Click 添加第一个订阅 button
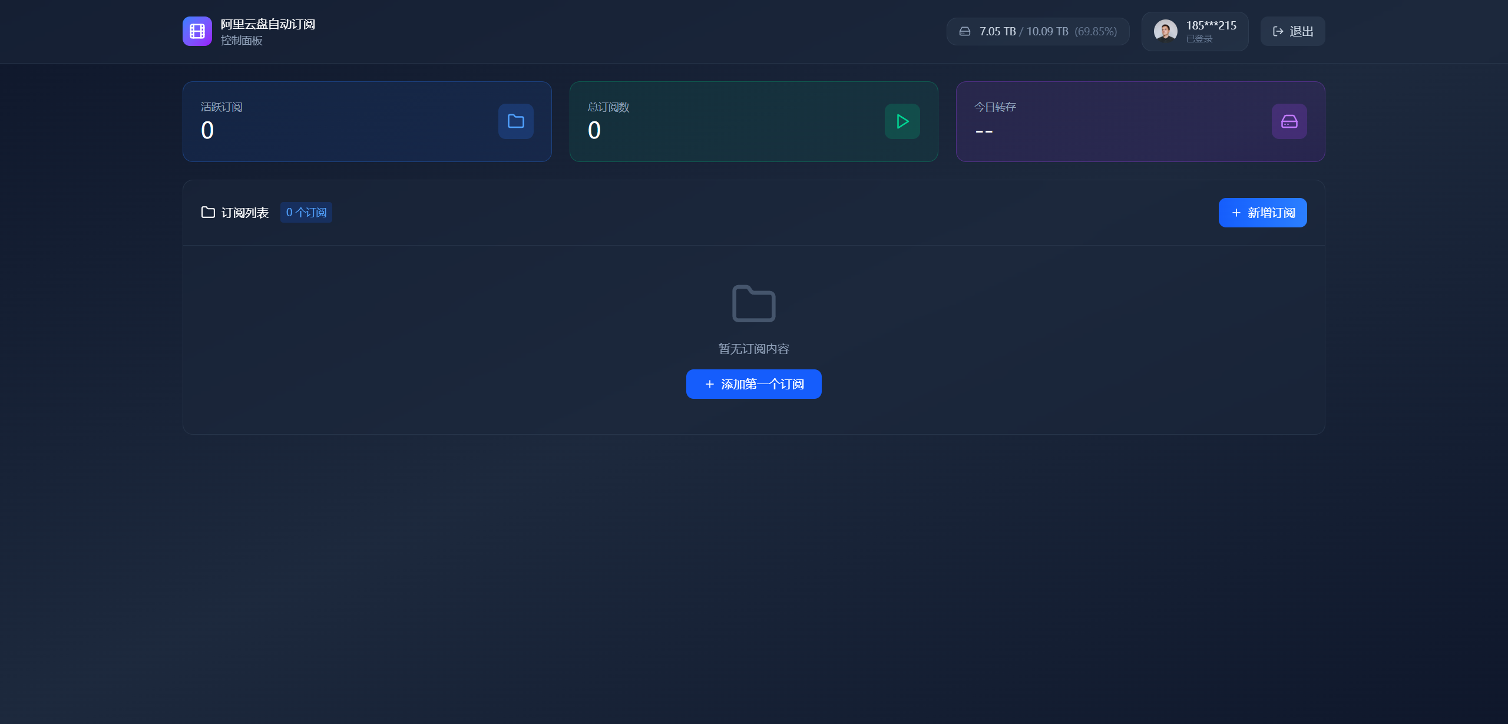Viewport: 1508px width, 724px height. pyautogui.click(x=753, y=384)
